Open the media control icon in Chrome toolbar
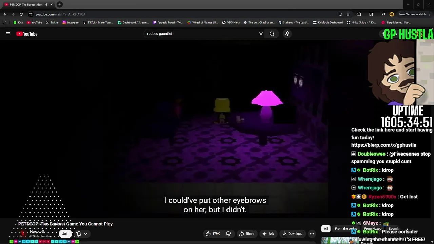 (x=383, y=14)
